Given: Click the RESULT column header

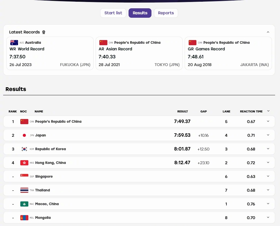Looking at the screenshot, I should click(182, 112).
